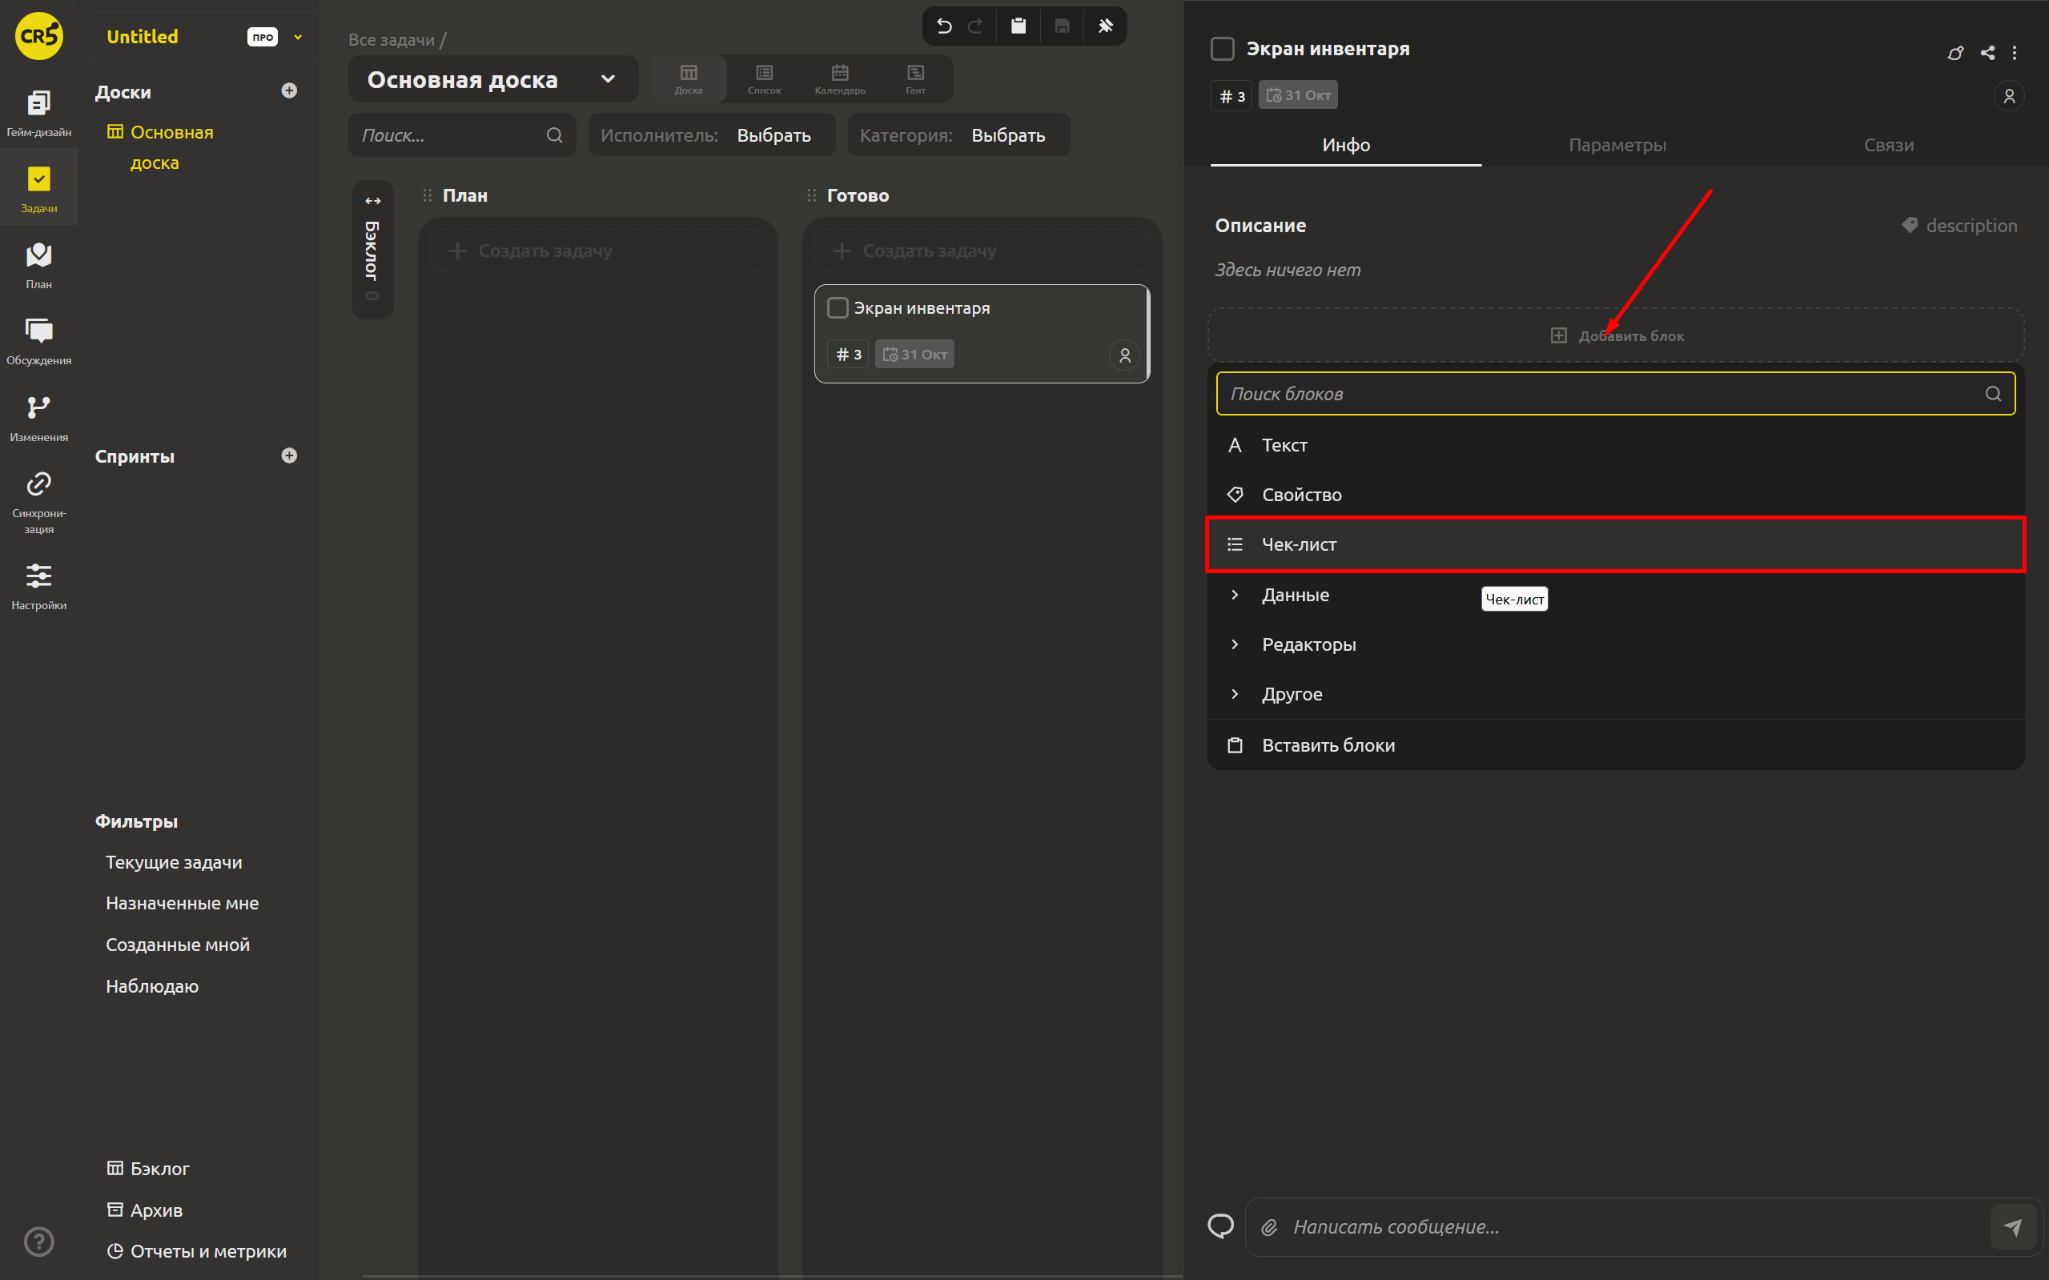Expand the Редакторы block group
The width and height of the screenshot is (2049, 1280).
click(1615, 644)
